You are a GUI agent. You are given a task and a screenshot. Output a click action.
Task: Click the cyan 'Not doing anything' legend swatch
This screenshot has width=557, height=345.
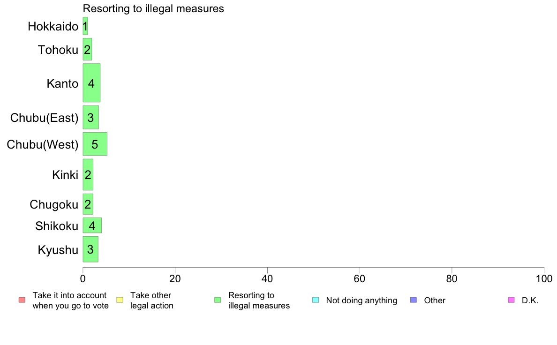coord(316,300)
